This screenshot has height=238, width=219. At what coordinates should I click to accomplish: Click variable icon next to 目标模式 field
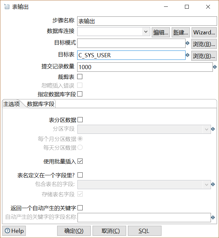point(187,43)
